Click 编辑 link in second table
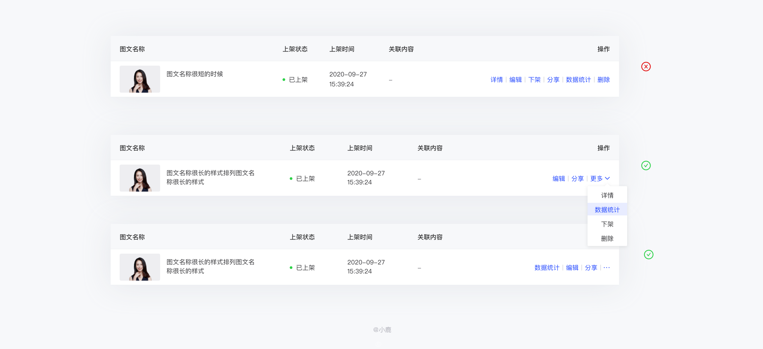 [558, 179]
